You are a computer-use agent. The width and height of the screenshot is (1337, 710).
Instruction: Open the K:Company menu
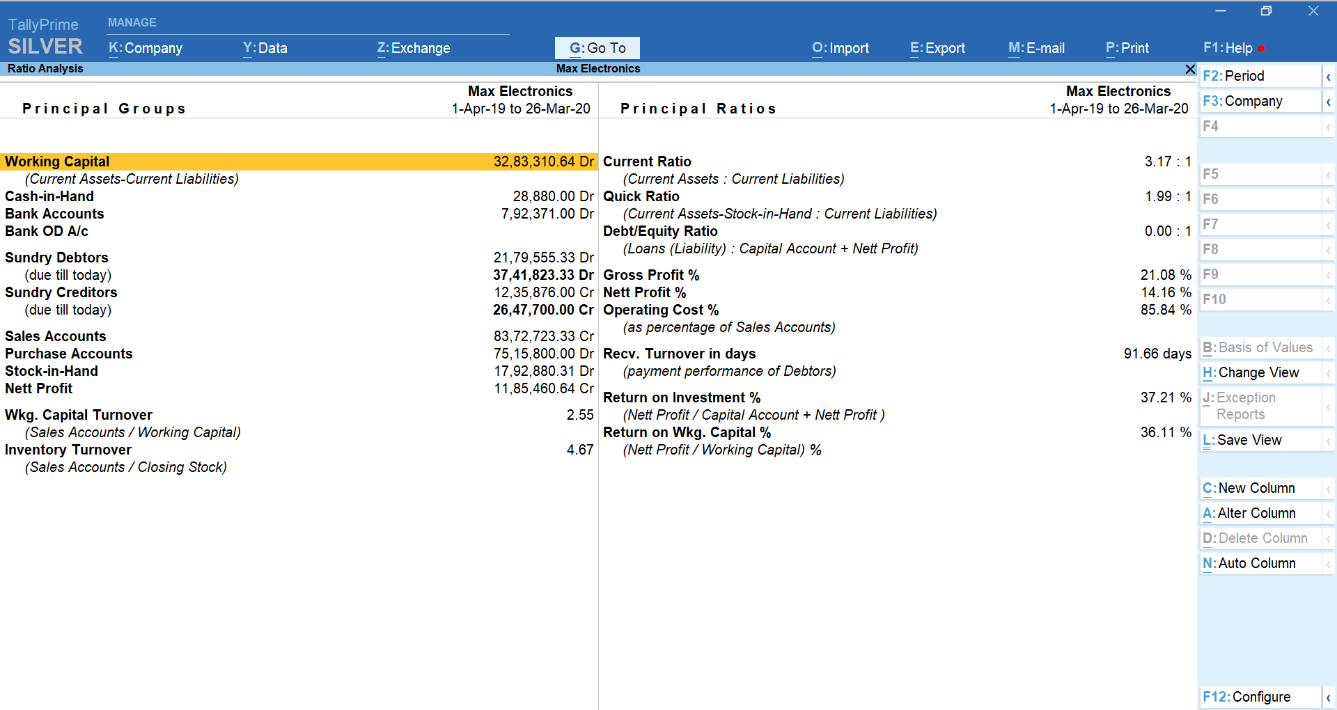(x=146, y=48)
